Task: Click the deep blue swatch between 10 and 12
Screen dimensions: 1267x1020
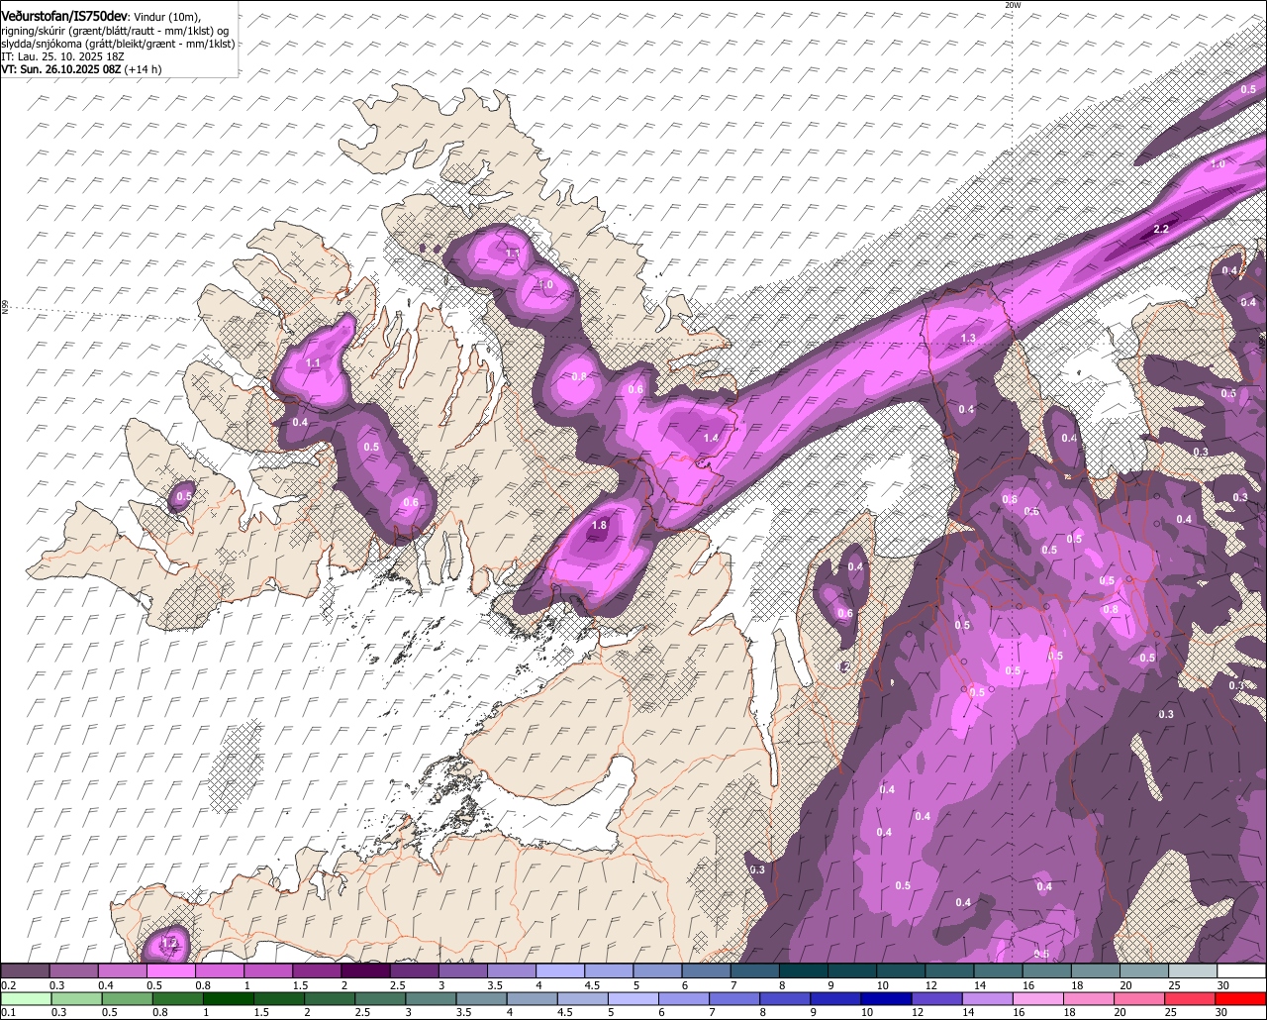Action: click(887, 998)
